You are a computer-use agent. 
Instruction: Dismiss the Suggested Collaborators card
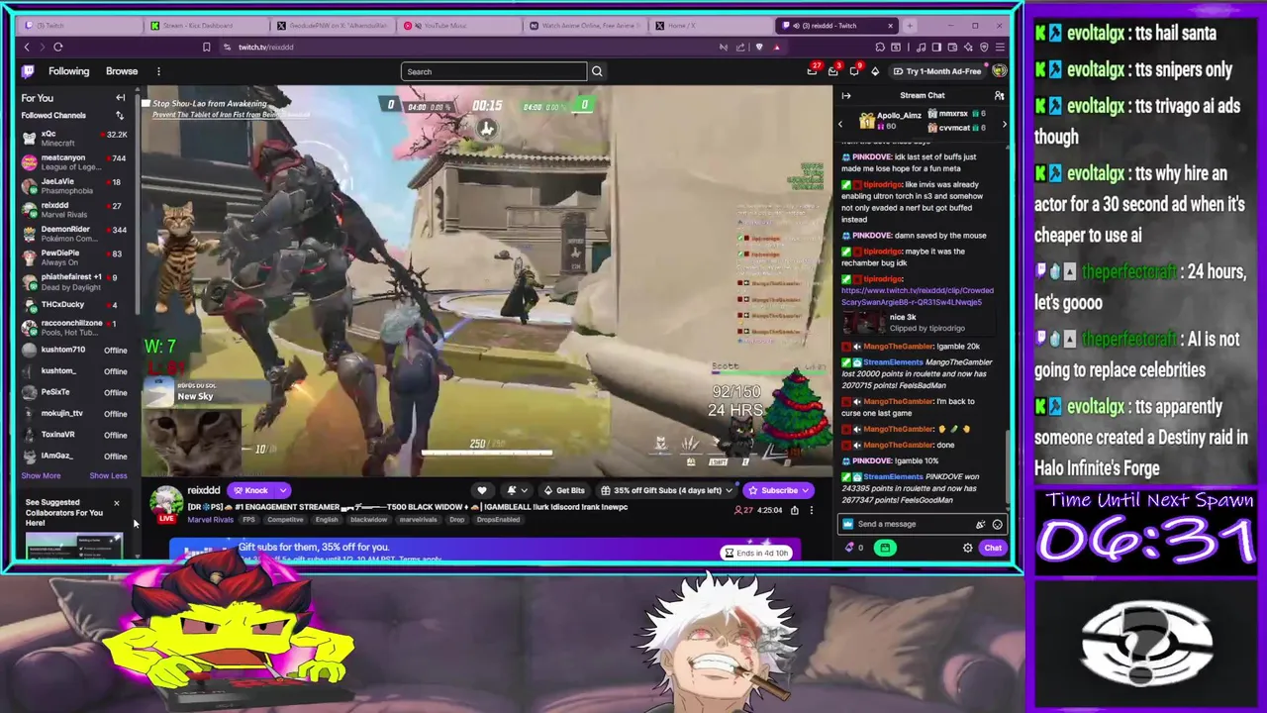pyautogui.click(x=116, y=503)
